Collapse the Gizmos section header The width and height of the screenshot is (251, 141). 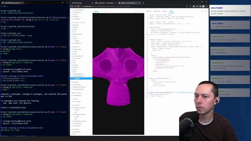pyautogui.click(x=75, y=99)
